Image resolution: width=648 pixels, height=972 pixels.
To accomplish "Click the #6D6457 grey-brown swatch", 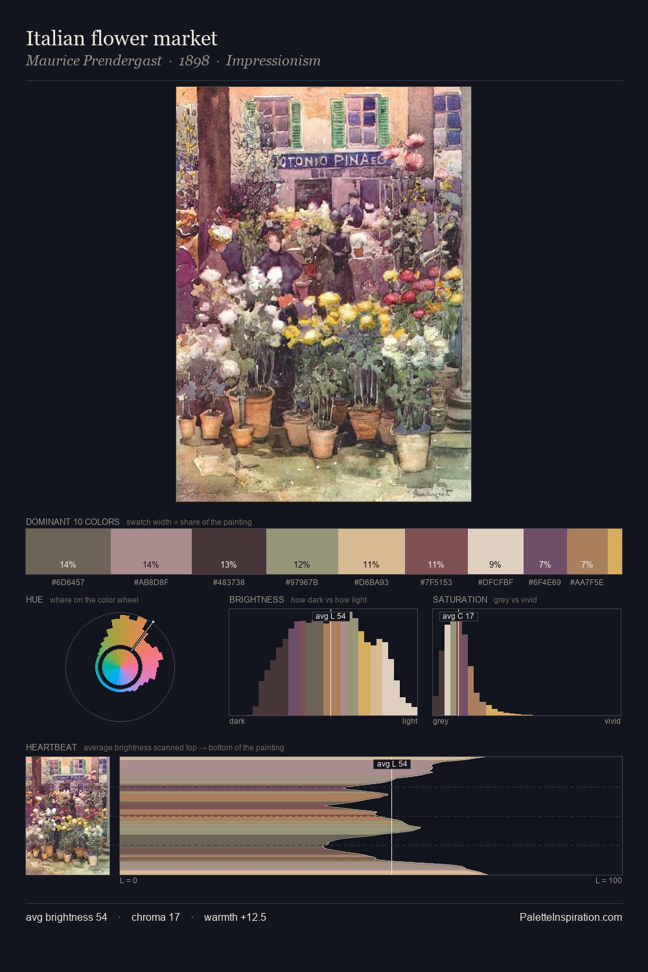I will (x=68, y=551).
